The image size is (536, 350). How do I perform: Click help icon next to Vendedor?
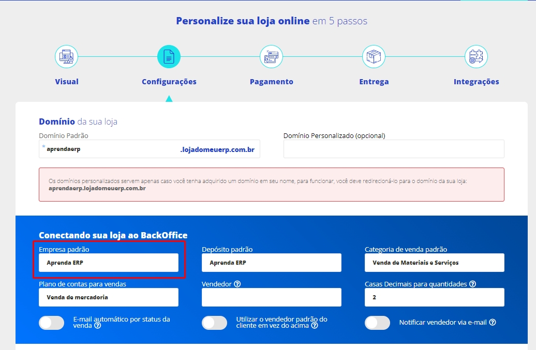click(237, 284)
